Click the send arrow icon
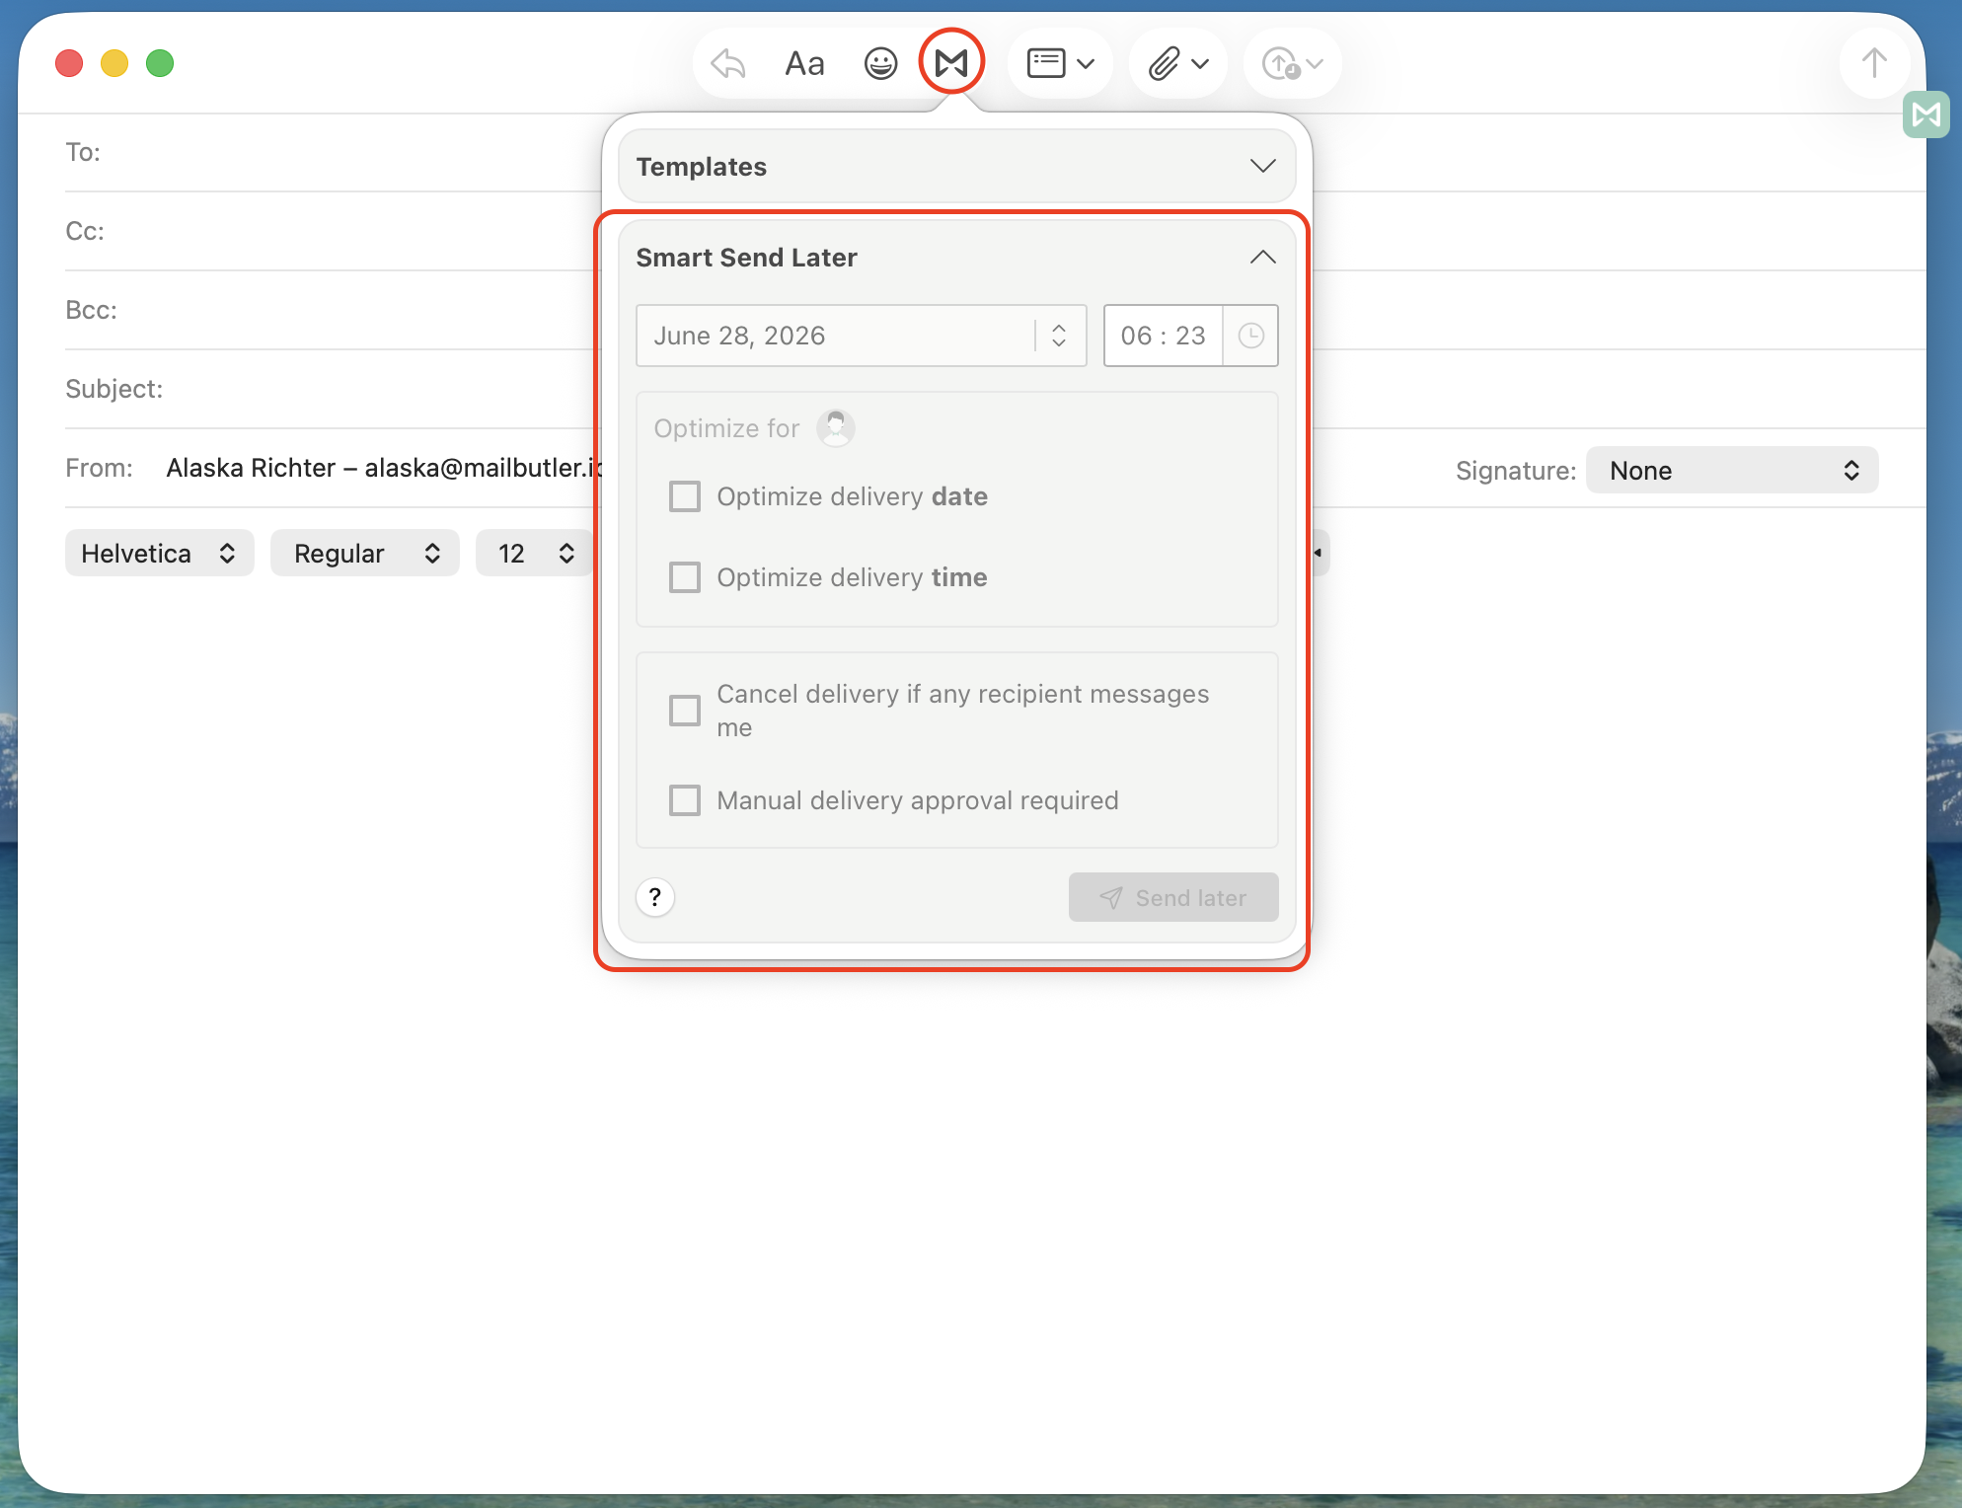 [1873, 64]
